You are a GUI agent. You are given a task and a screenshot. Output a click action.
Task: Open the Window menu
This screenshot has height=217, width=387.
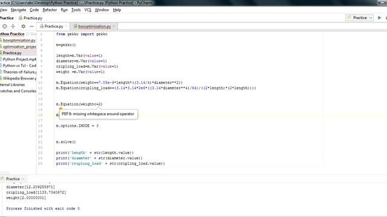click(x=102, y=10)
